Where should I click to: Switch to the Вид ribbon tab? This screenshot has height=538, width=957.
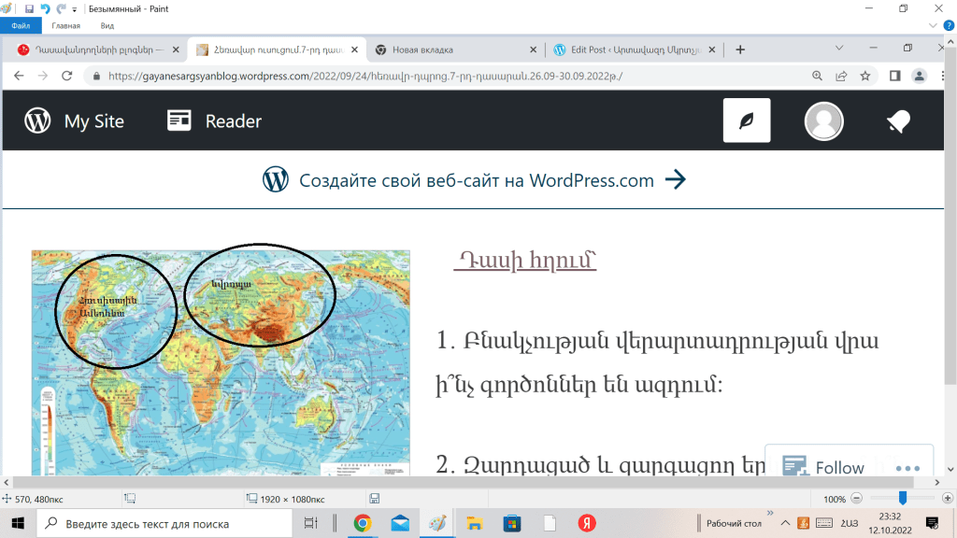tap(107, 27)
